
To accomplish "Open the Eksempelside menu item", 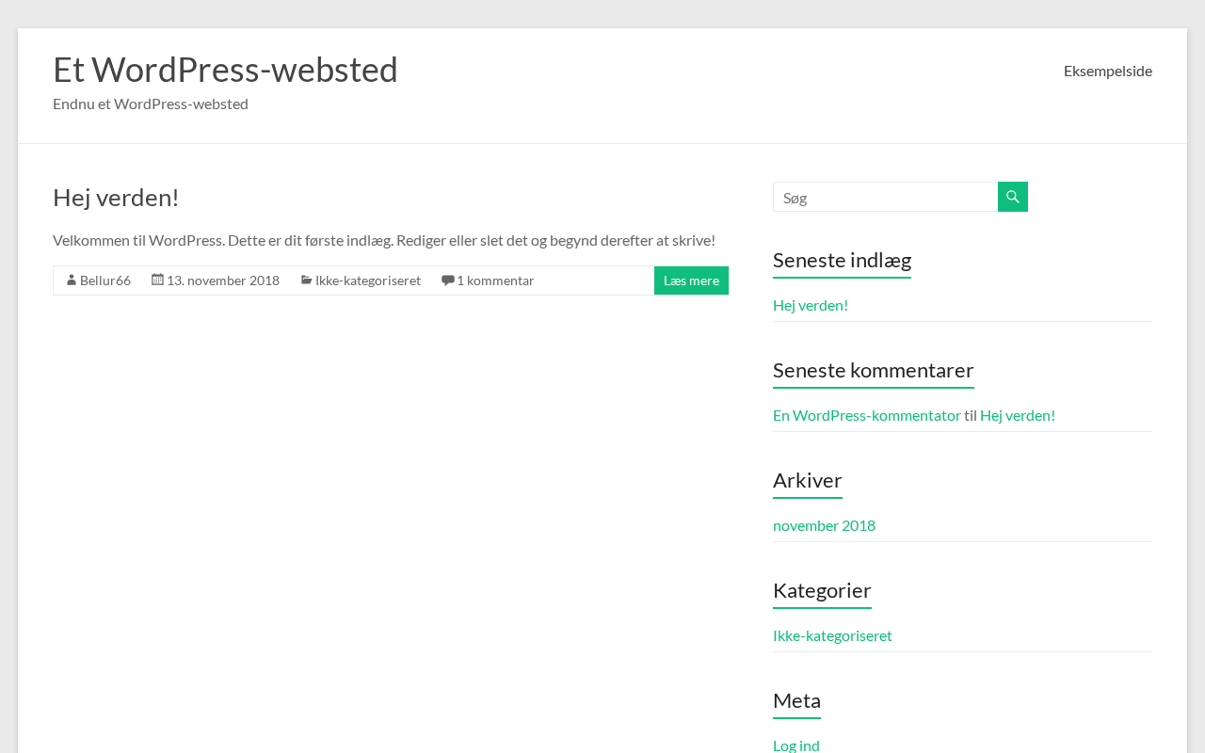I will (x=1107, y=71).
